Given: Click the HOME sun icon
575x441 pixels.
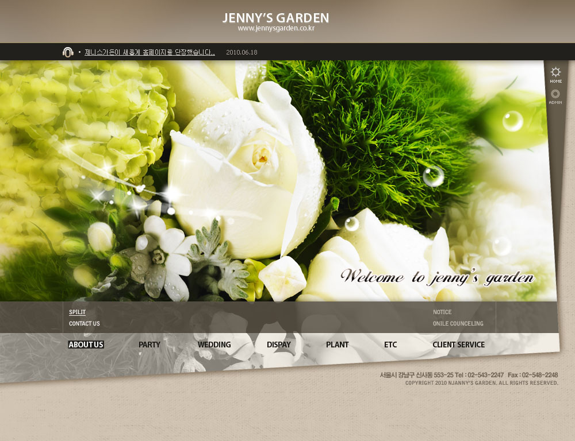Looking at the screenshot, I should (x=555, y=72).
